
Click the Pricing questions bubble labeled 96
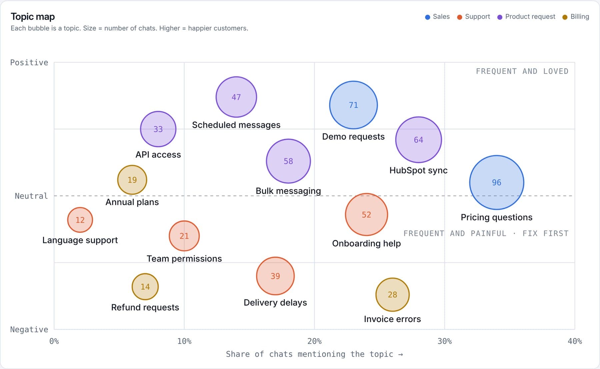497,182
